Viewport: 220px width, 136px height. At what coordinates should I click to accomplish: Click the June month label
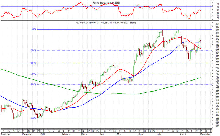click(140, 134)
